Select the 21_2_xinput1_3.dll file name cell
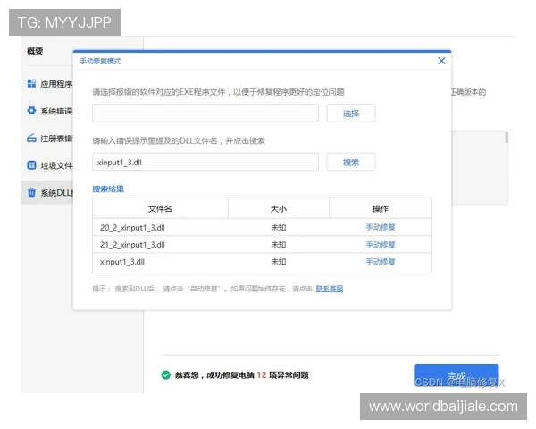536x429 pixels. tap(132, 245)
